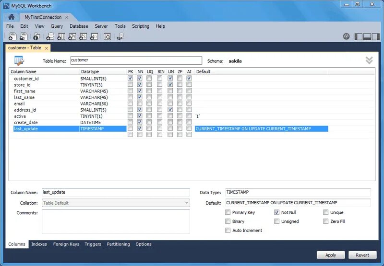
Task: Close the MyFirstConnection tab
Action: (x=67, y=17)
